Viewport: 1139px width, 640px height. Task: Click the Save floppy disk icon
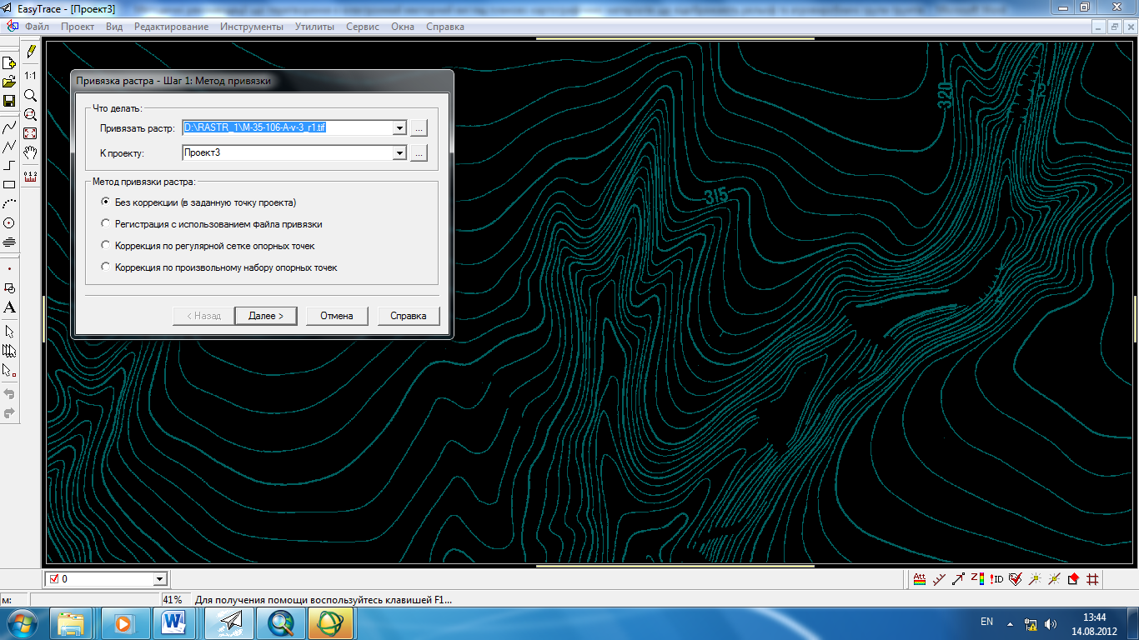tap(9, 101)
